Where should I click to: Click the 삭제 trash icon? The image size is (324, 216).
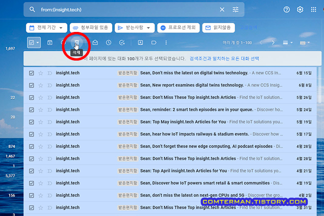(77, 43)
